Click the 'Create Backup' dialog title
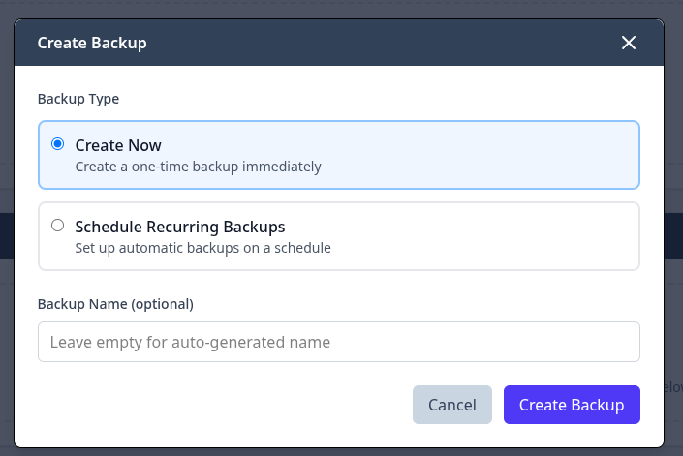The width and height of the screenshot is (683, 456). (x=92, y=43)
